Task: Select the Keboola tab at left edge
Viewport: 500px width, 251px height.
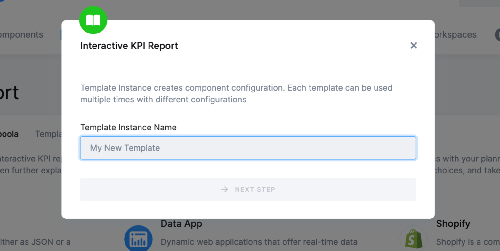Action: click(x=9, y=134)
